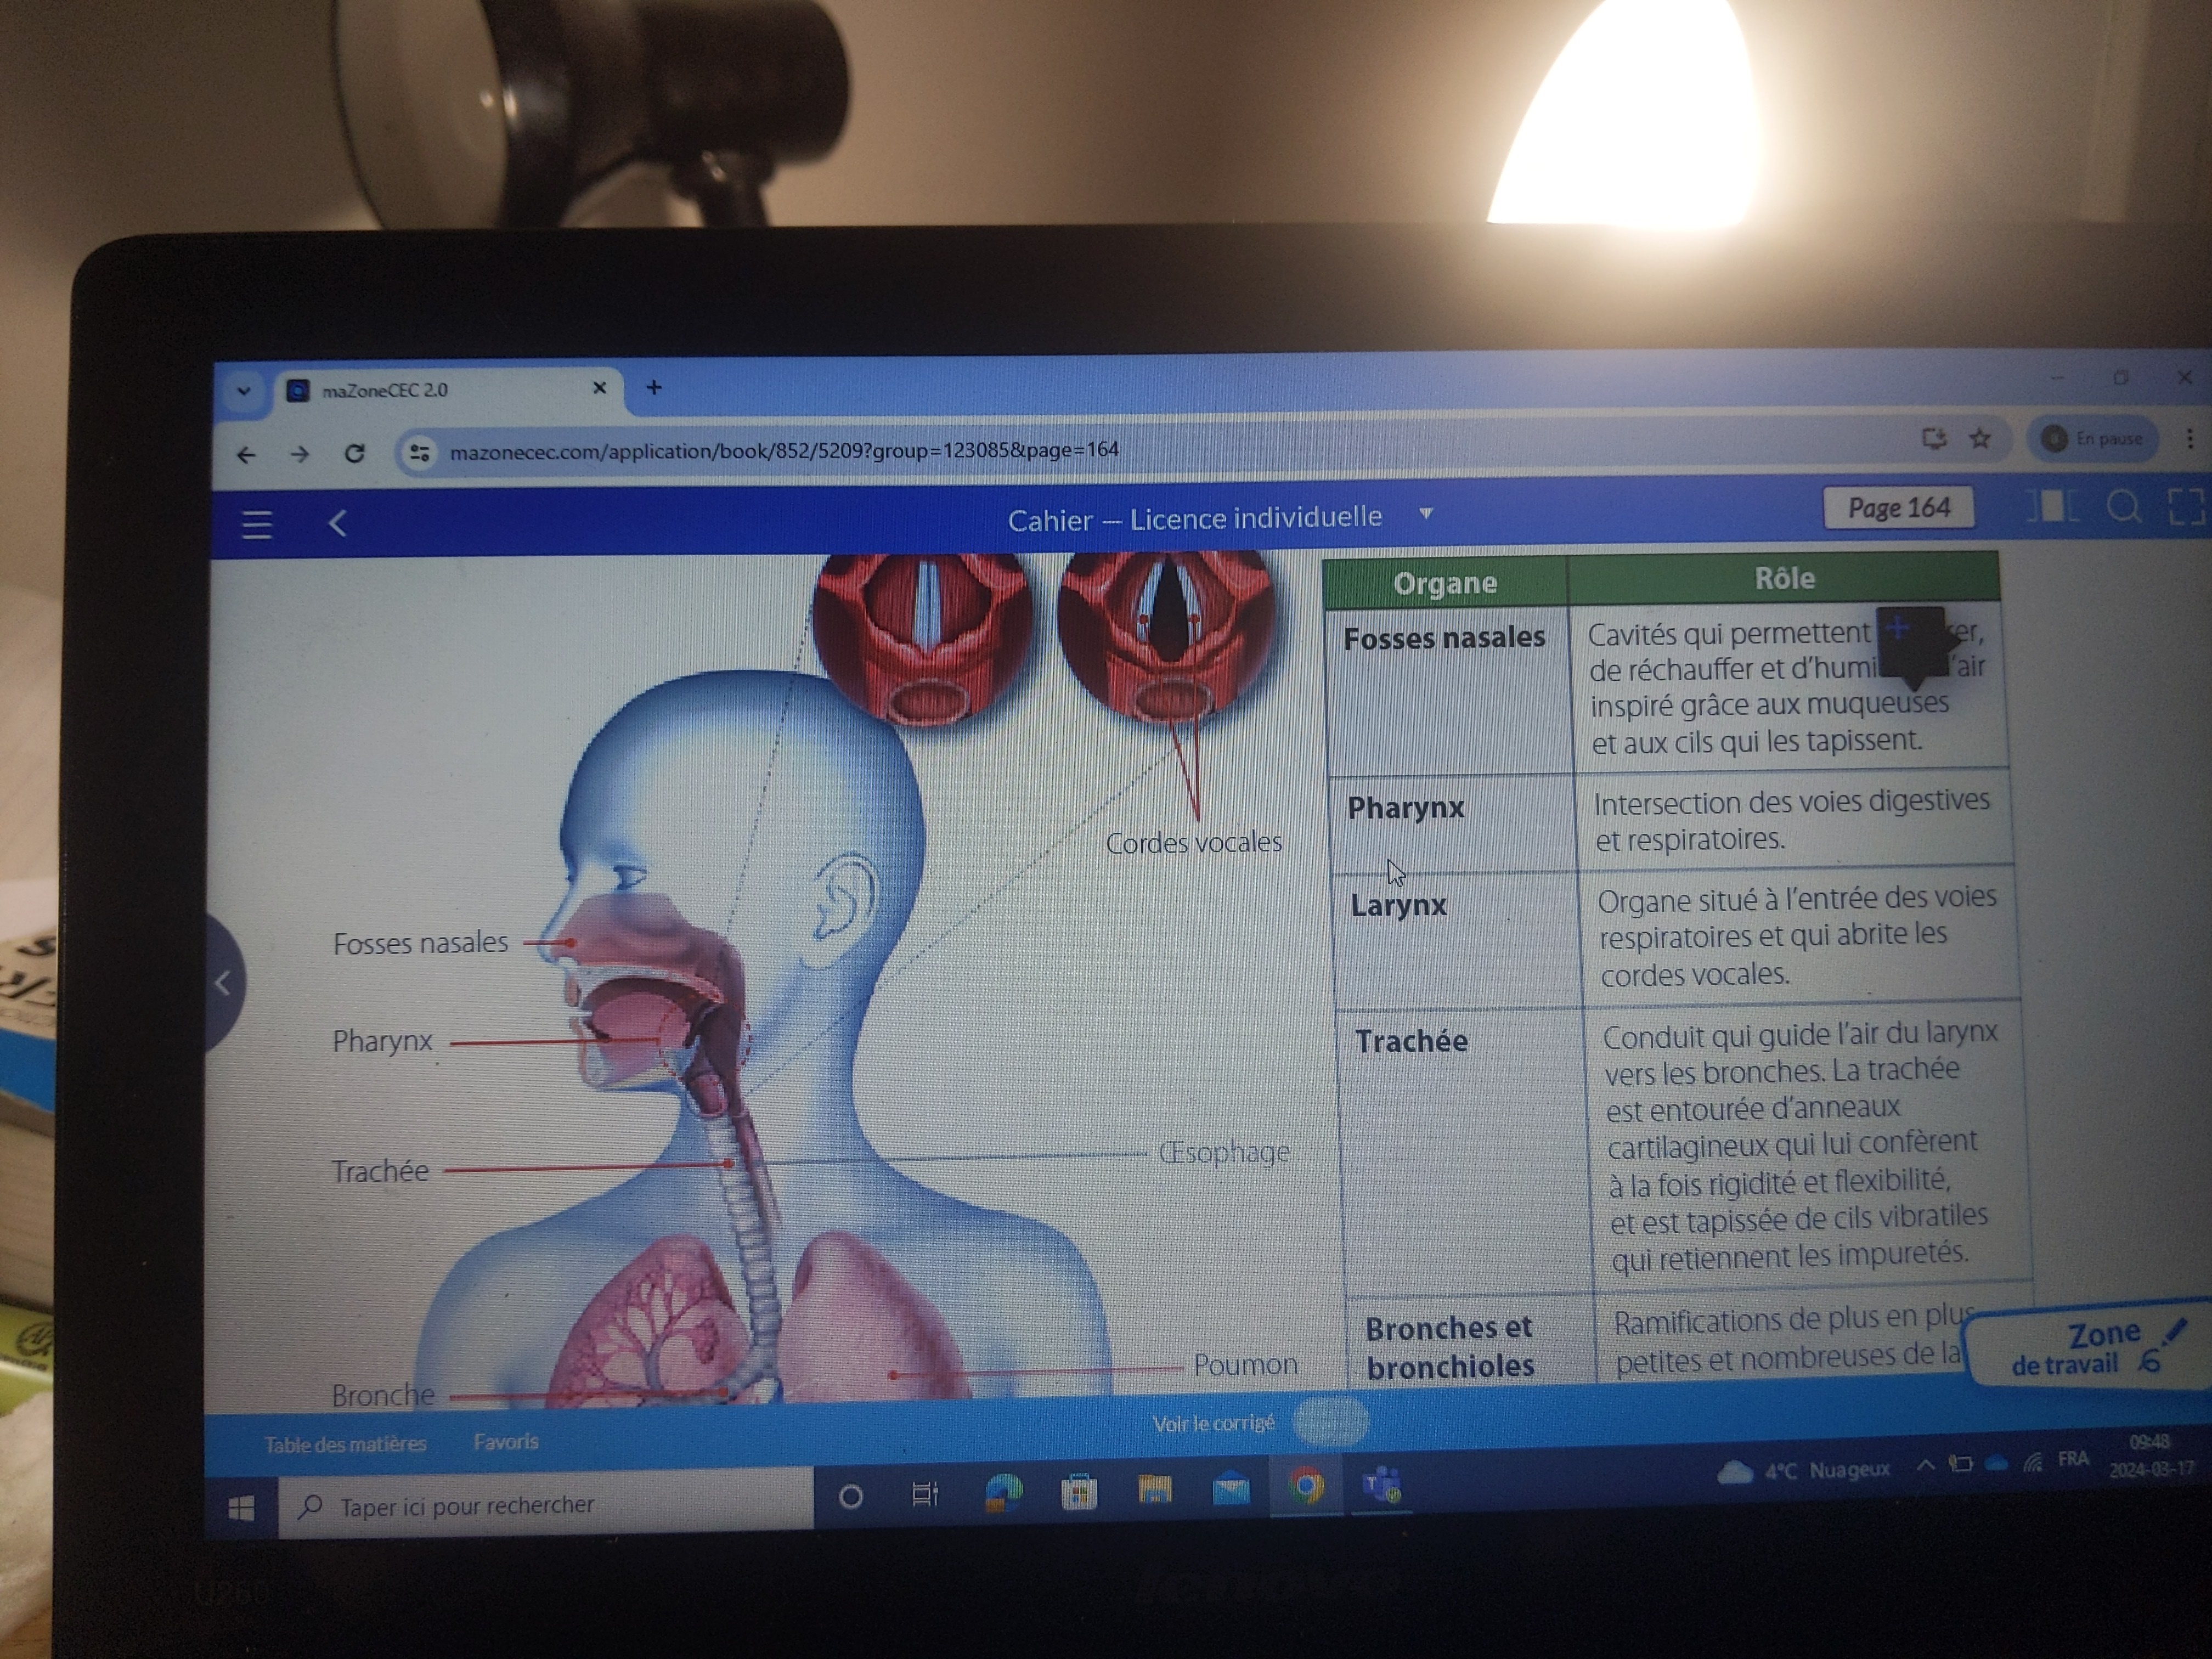The image size is (2212, 1659).
Task: Open Table des matières tab
Action: pos(345,1444)
